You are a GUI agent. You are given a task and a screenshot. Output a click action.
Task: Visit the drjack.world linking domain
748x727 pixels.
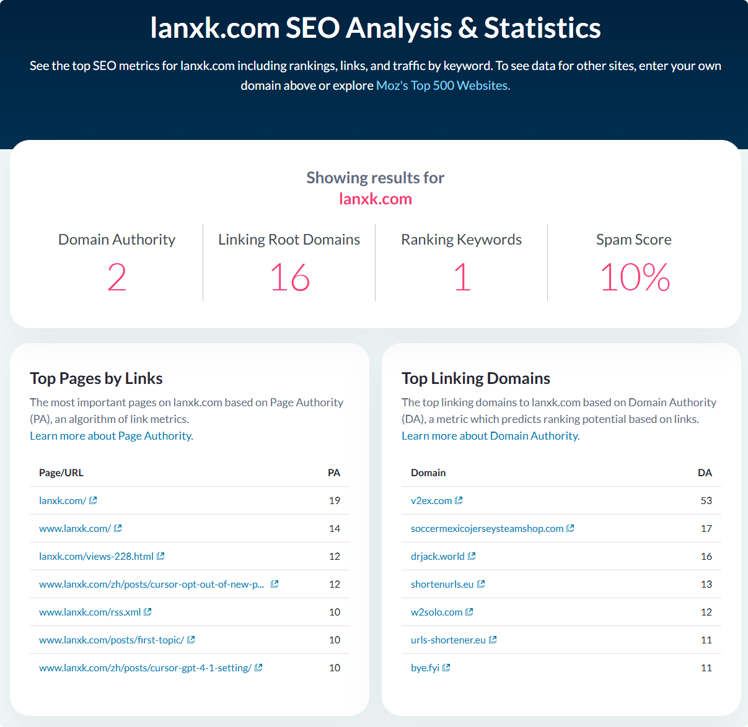click(438, 556)
